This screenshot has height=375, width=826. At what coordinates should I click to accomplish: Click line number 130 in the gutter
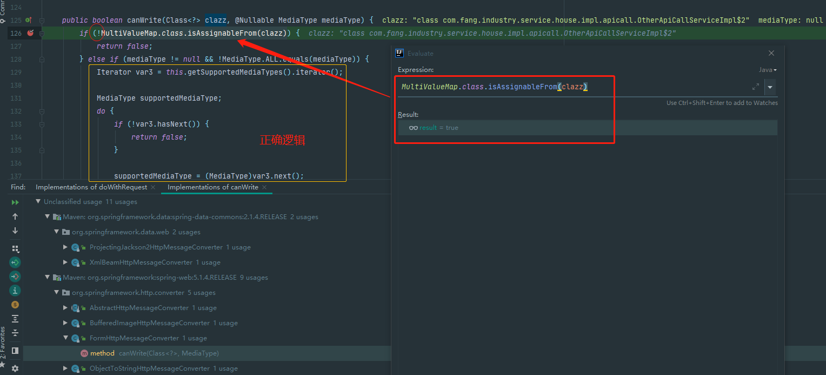(x=16, y=85)
